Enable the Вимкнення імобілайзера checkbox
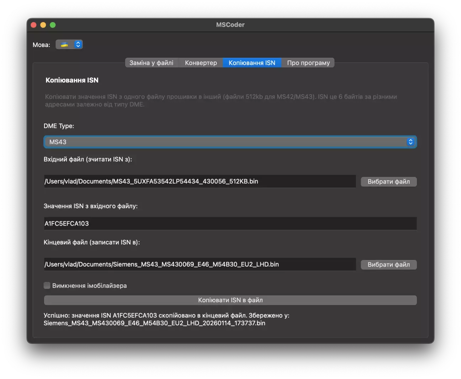Image resolution: width=461 pixels, height=379 pixels. click(x=47, y=285)
